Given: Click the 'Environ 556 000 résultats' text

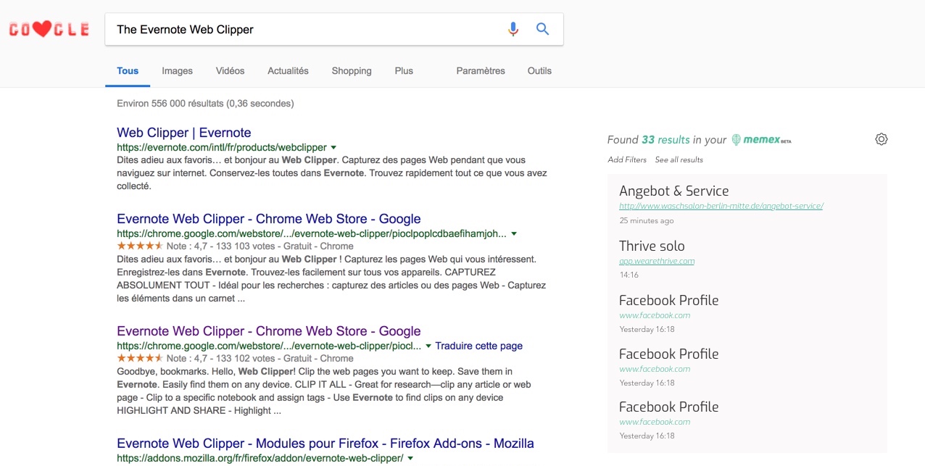Looking at the screenshot, I should pos(205,104).
